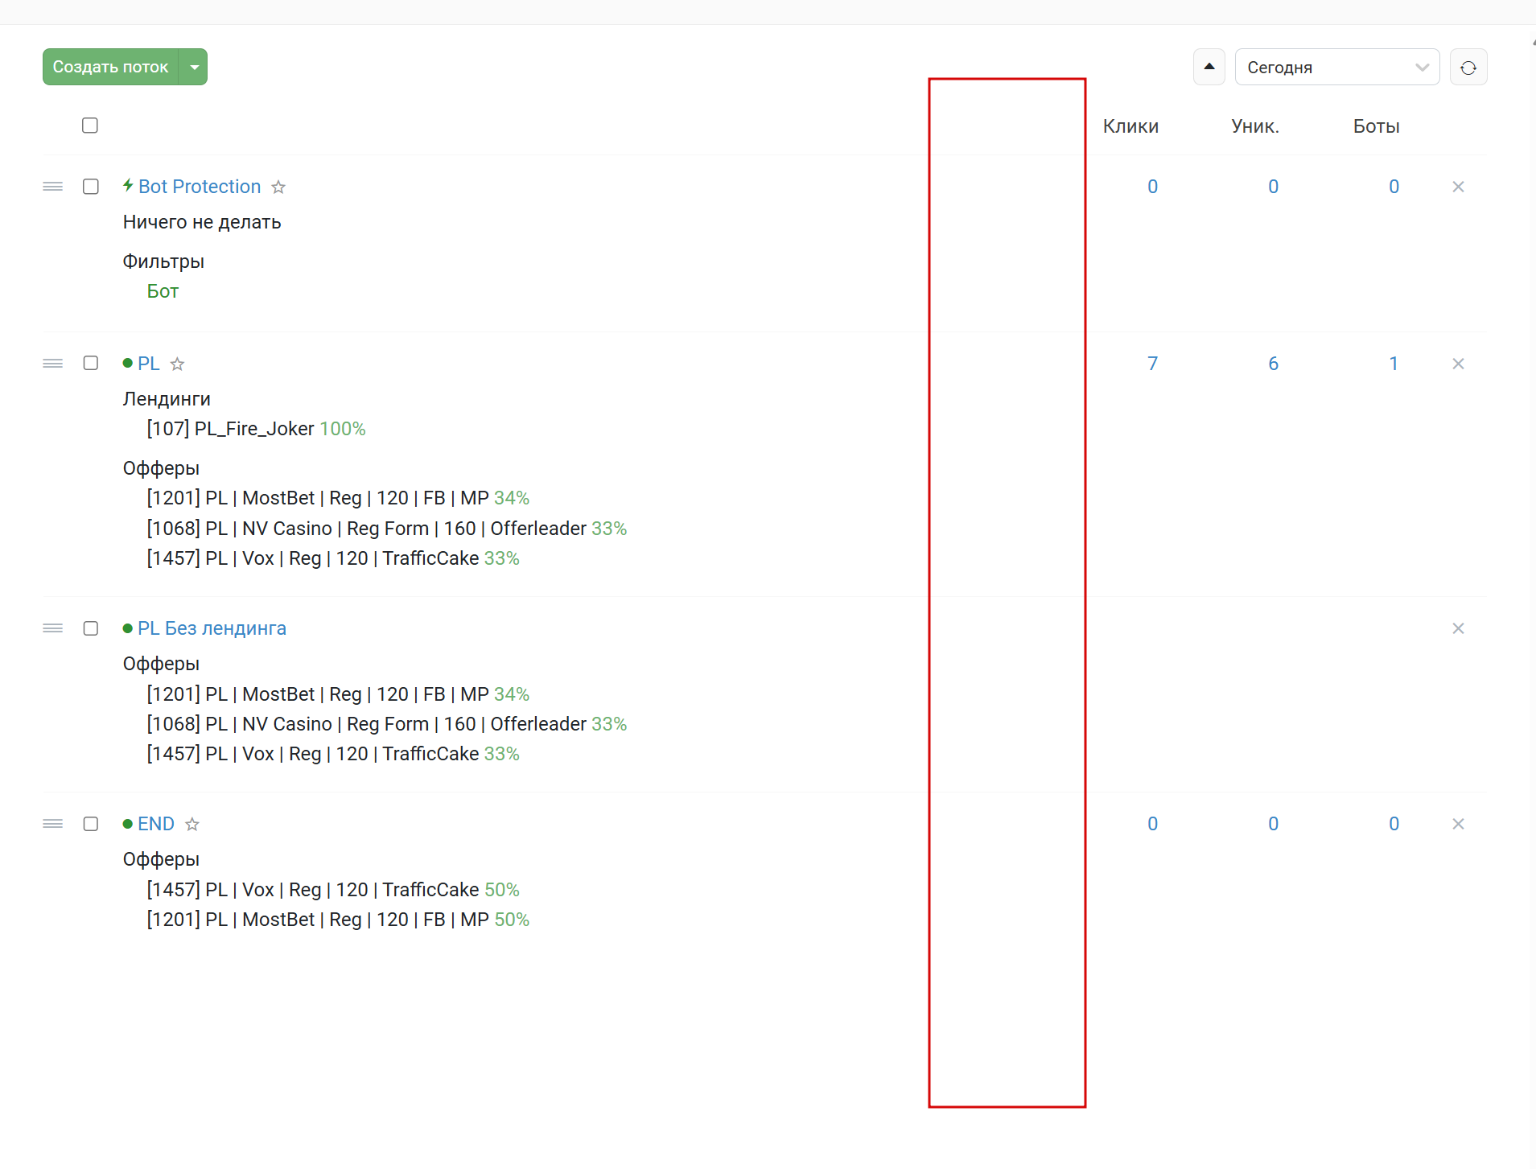Click the refresh statistics icon
1536x1169 pixels.
[x=1468, y=67]
